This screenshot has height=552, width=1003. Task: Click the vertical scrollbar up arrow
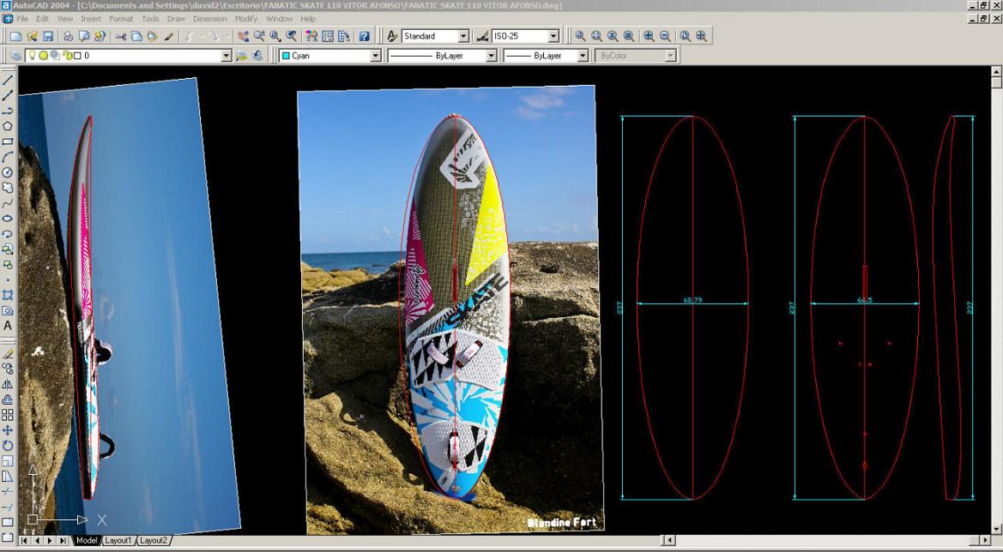(996, 70)
